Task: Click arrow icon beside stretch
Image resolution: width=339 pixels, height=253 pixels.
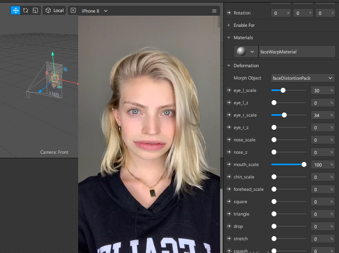Action: [x=229, y=238]
